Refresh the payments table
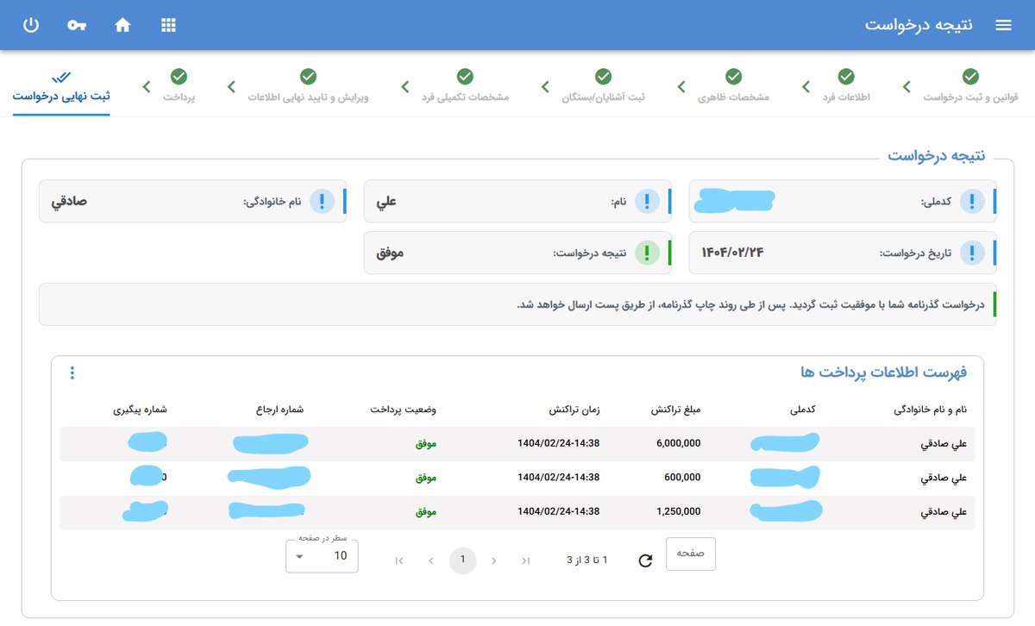This screenshot has width=1035, height=626. click(645, 560)
